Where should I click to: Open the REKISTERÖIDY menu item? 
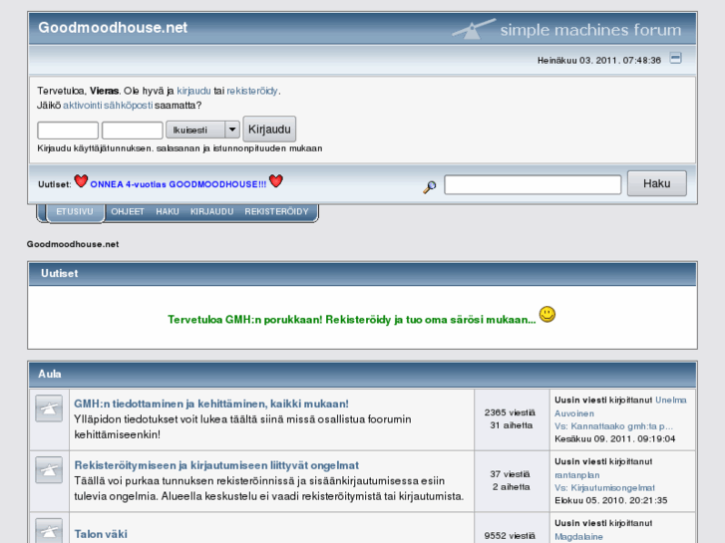(276, 211)
